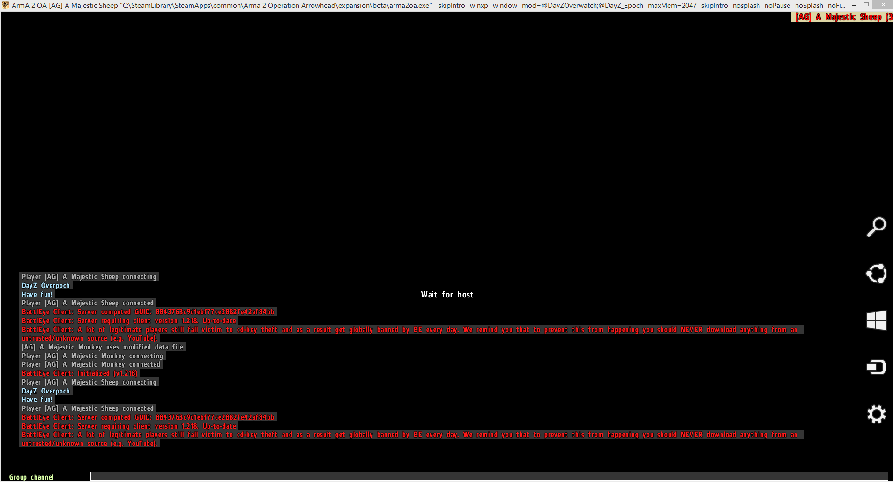The image size is (893, 482).
Task: Click the Group channel chat input field
Action: pos(489,476)
